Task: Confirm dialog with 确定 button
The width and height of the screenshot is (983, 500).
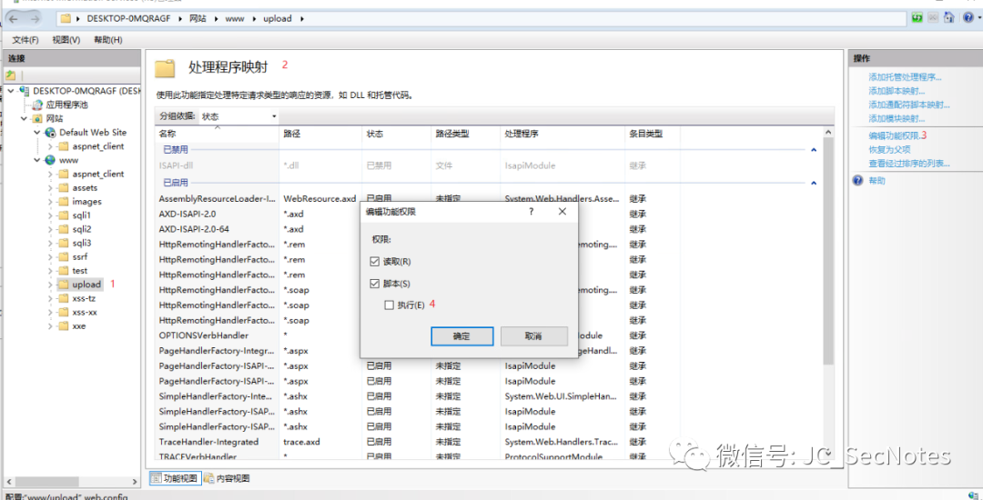Action: [462, 336]
